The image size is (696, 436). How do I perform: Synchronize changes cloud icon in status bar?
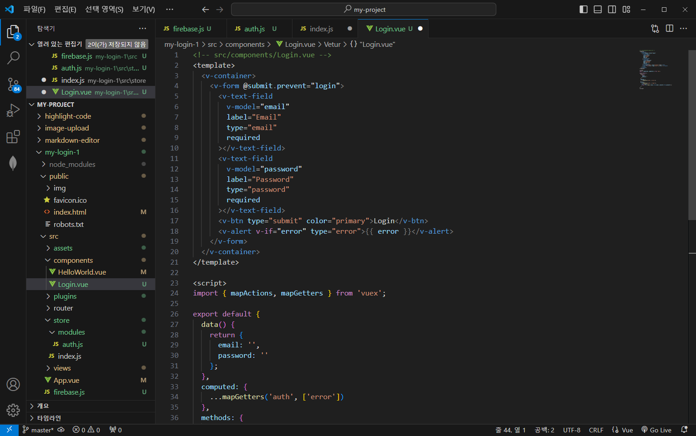point(61,430)
